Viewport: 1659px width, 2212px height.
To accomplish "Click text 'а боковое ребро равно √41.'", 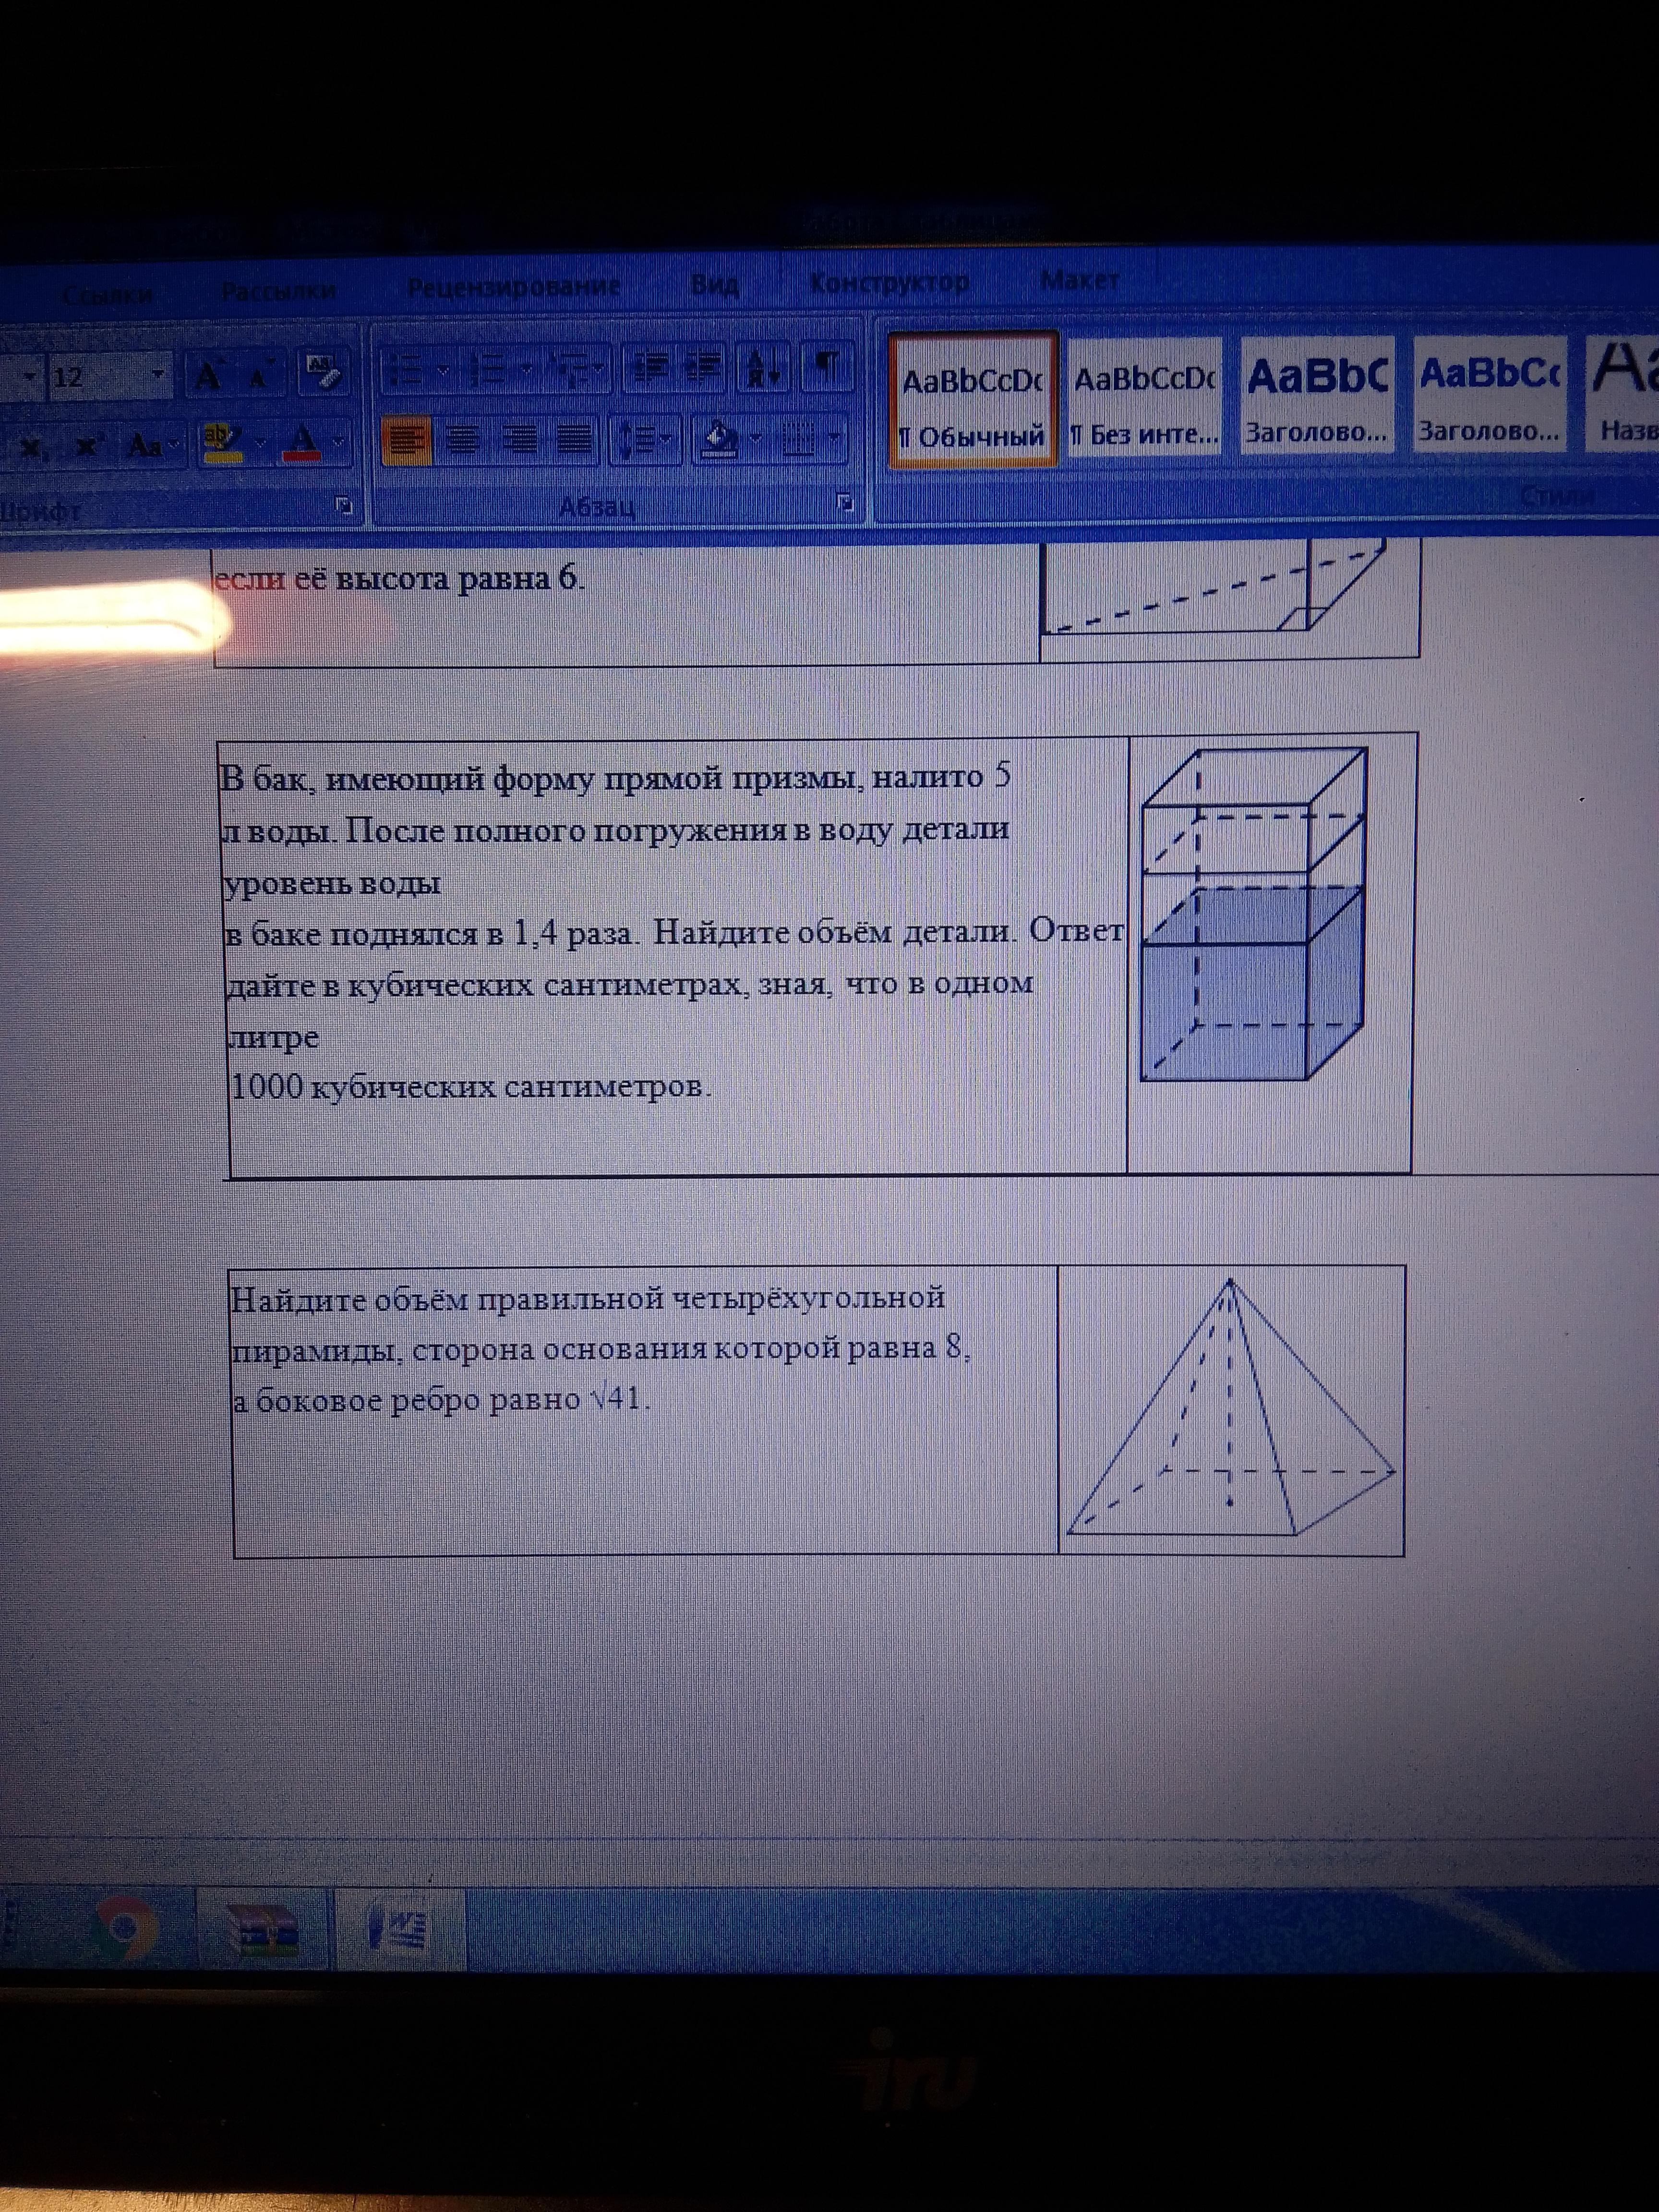I will pyautogui.click(x=441, y=1399).
